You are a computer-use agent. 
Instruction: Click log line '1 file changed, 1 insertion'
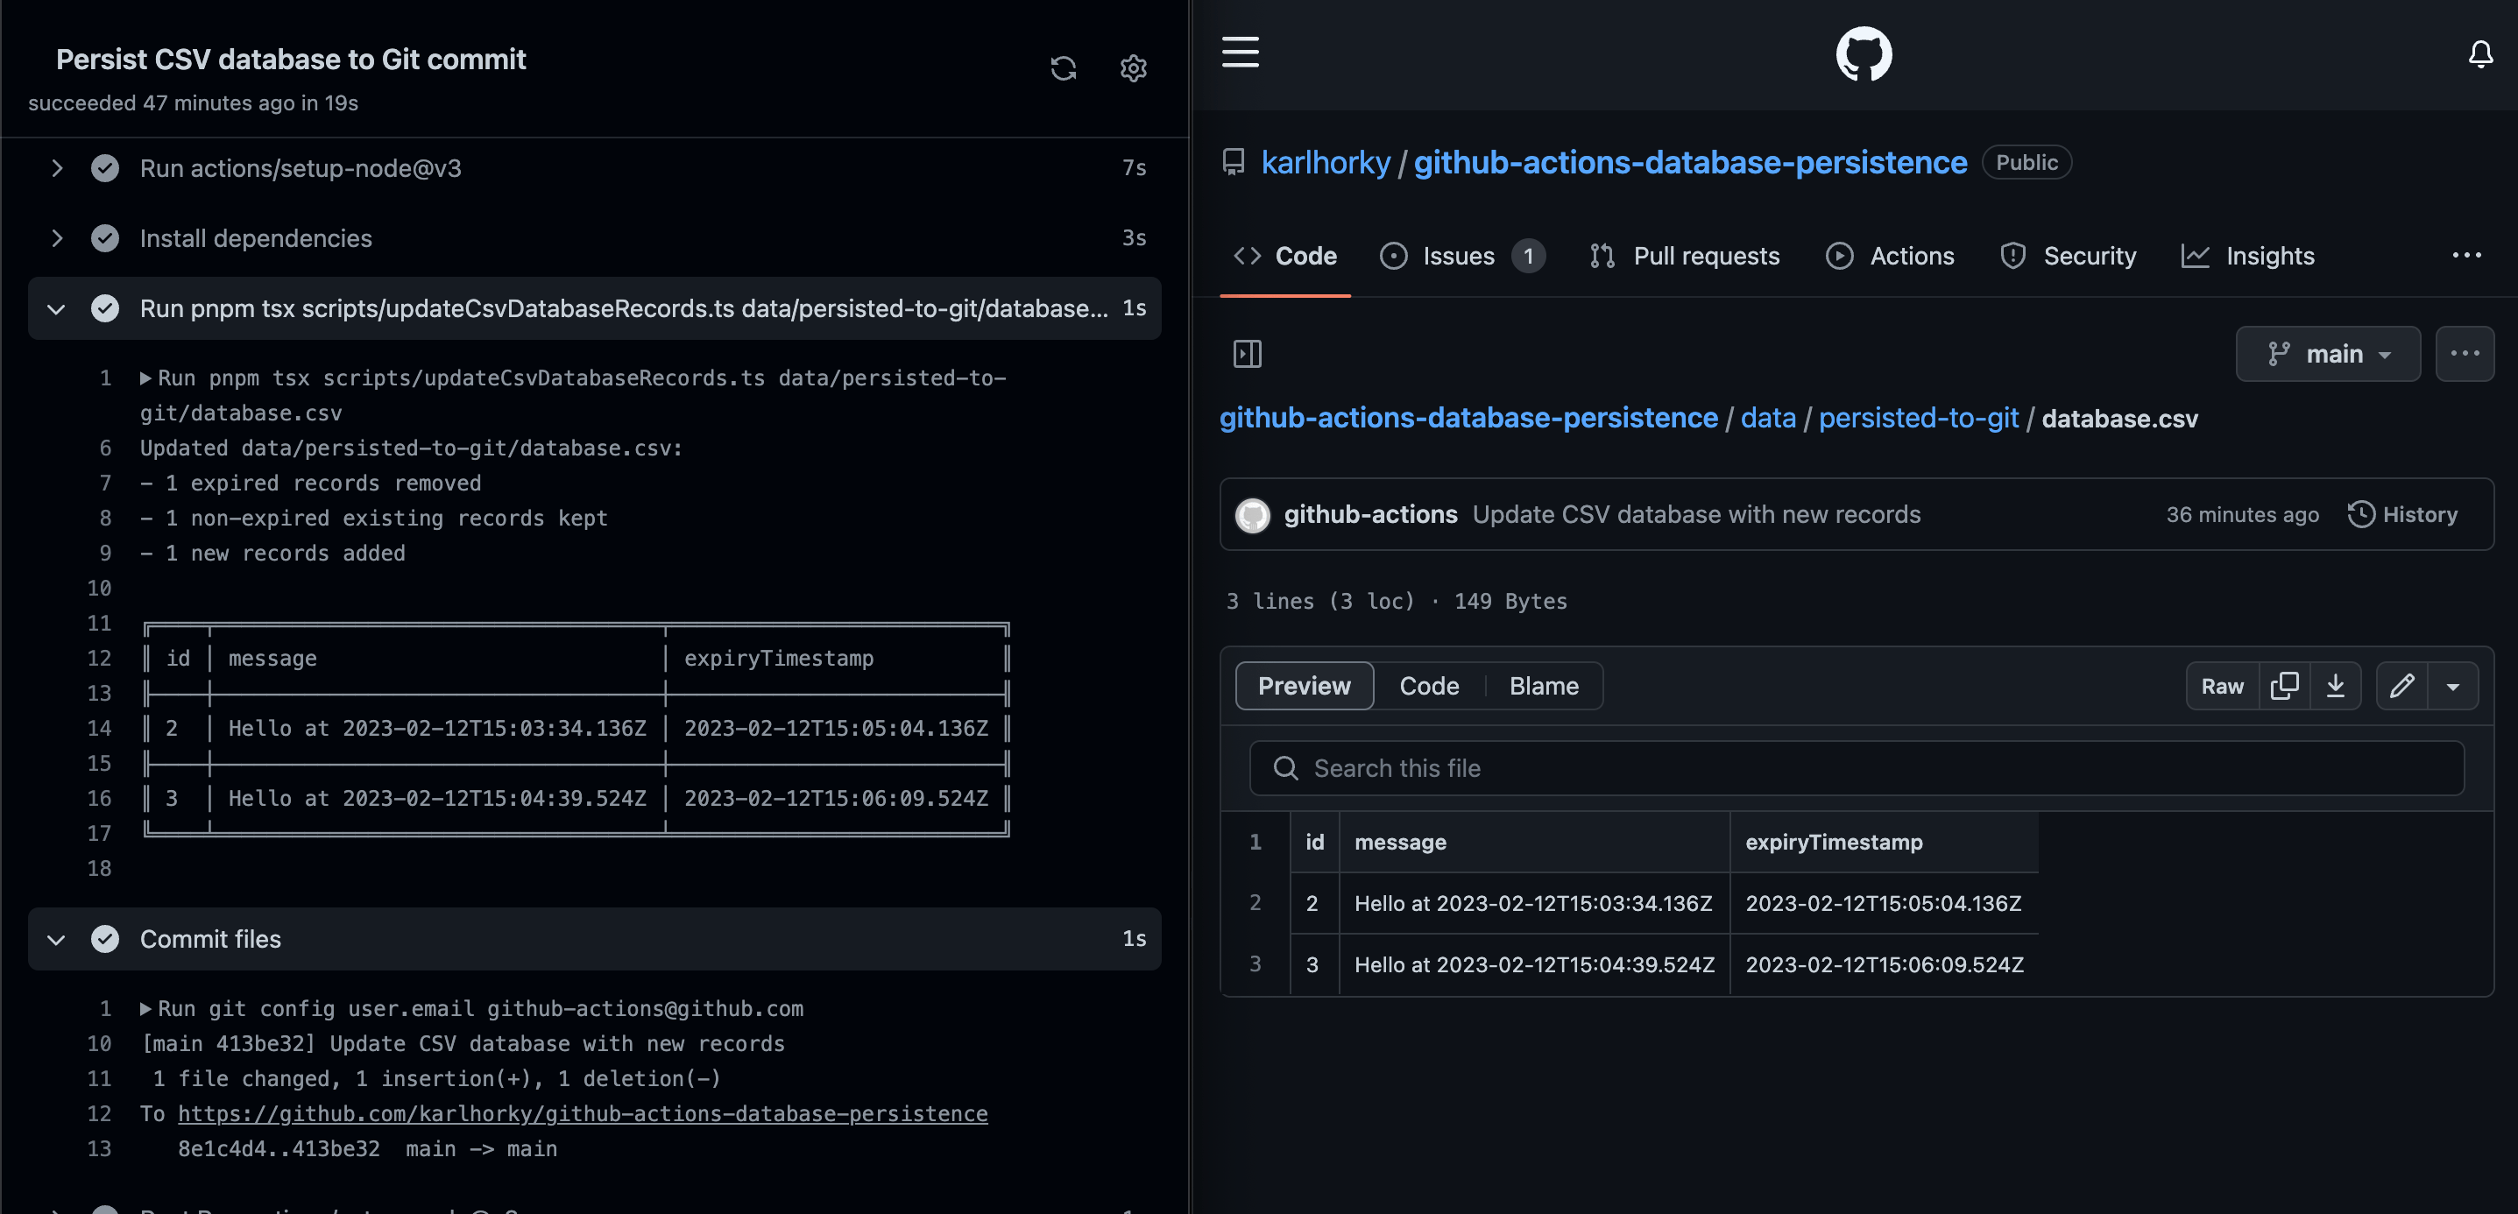click(436, 1079)
